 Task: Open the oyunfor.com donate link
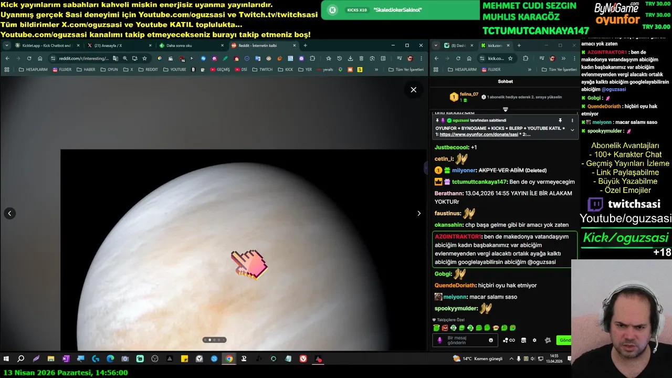[x=479, y=134]
